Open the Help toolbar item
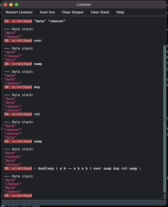Image resolution: width=168 pixels, height=207 pixels. pos(120,12)
